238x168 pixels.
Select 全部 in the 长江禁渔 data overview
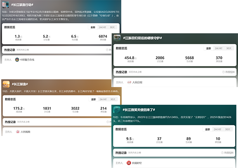(x=93, y=99)
